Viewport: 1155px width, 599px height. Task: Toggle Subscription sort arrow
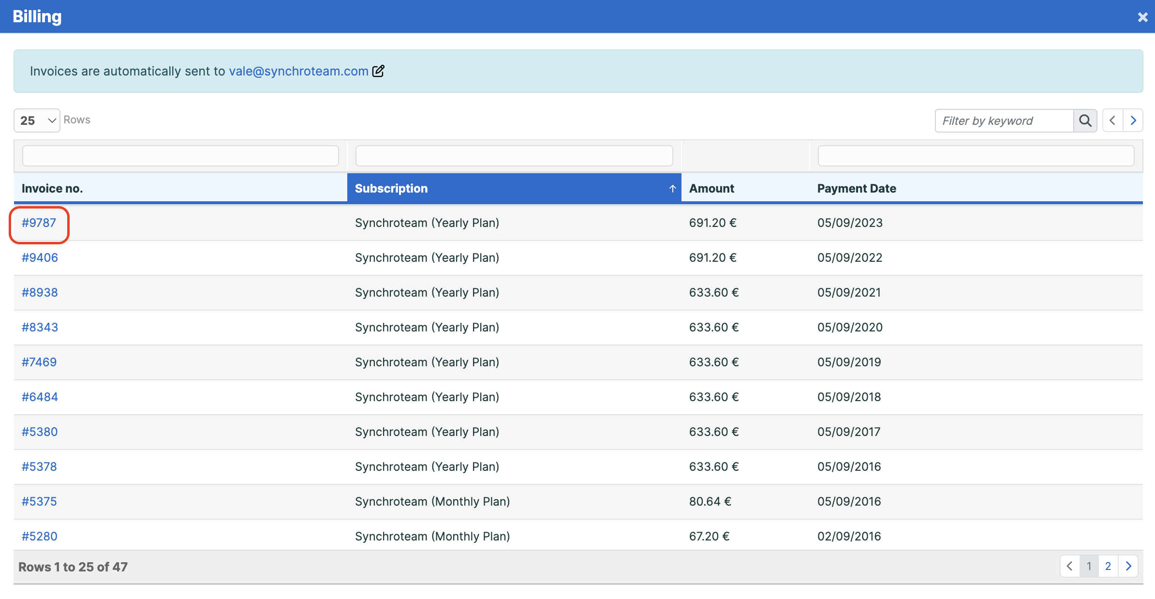[x=672, y=189]
